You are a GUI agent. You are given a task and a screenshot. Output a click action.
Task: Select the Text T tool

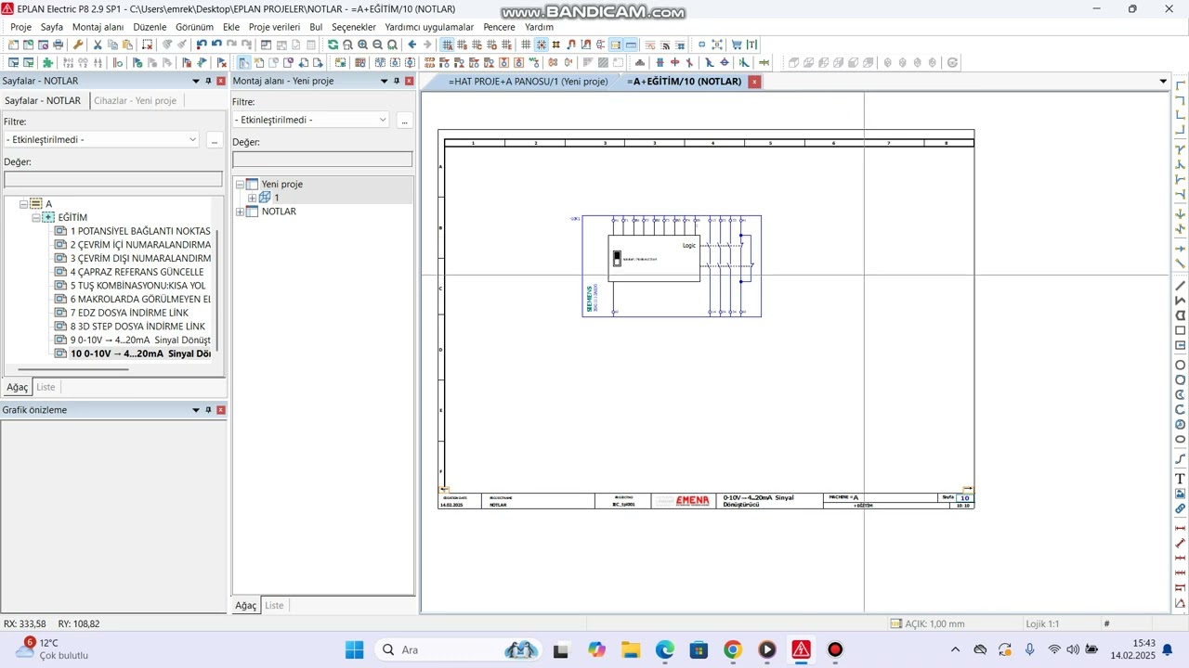coord(1181,478)
